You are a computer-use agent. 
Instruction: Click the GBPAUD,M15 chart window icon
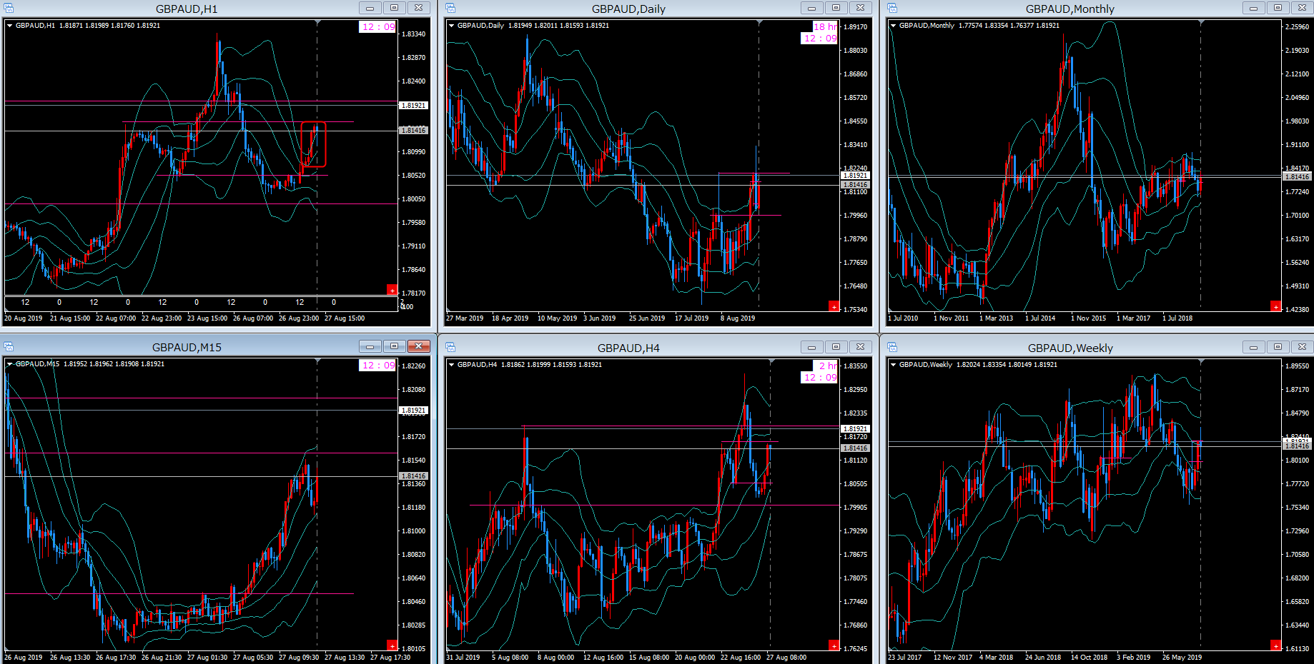(x=9, y=347)
